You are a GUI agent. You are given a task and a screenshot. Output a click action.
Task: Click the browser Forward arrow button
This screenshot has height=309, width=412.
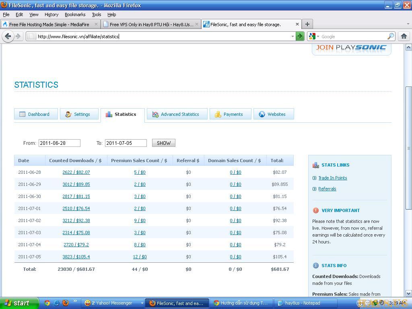[x=18, y=36]
